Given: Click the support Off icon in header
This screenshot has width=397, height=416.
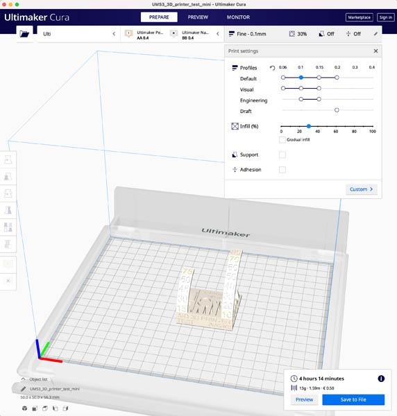Looking at the screenshot, I should 321,34.
